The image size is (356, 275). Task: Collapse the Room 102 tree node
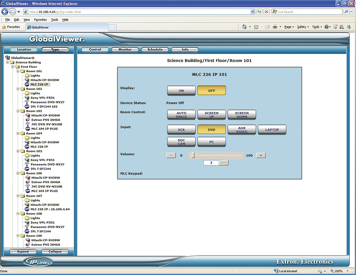coord(18,89)
